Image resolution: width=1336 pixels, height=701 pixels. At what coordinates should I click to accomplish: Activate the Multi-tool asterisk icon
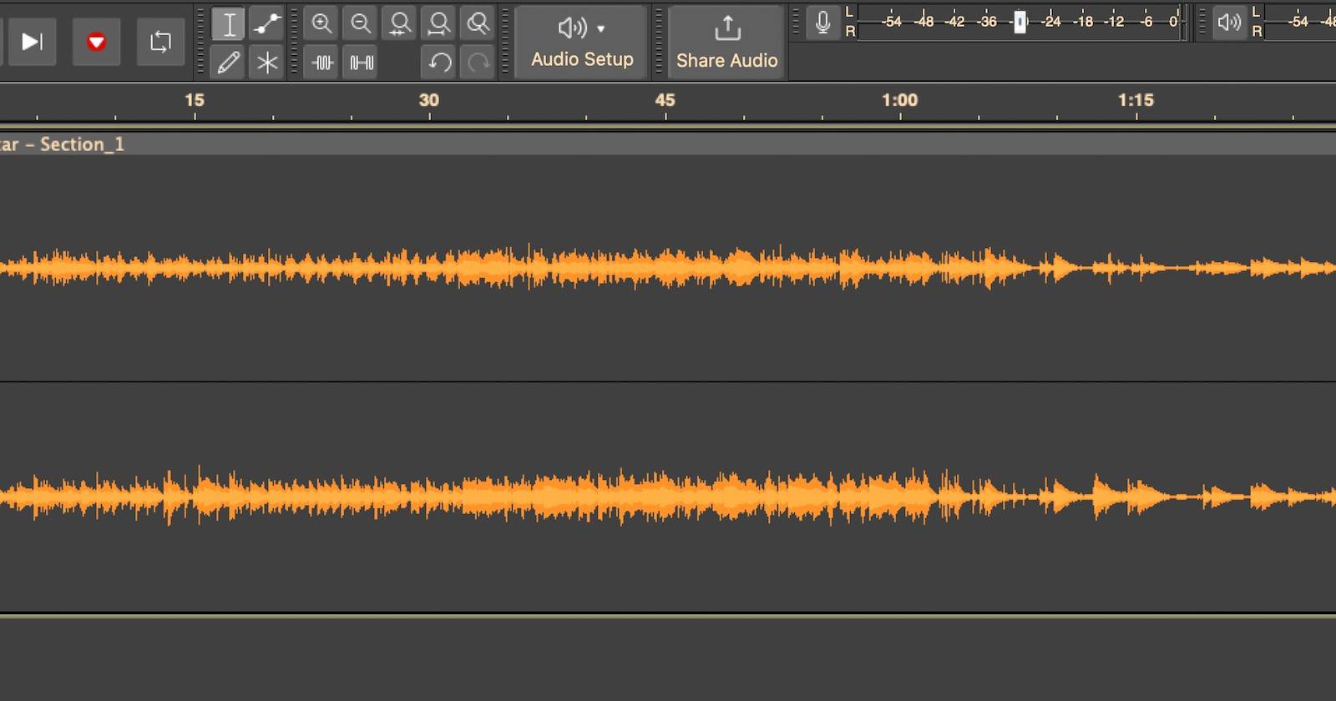click(267, 63)
